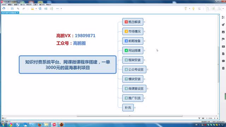
Task: Open the Outline panel in the right sidebar
Action: [x=223, y=17]
